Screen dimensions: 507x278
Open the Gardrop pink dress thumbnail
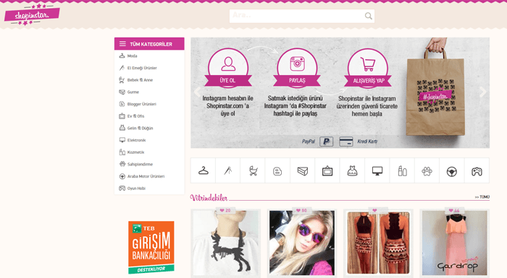tap(454, 243)
